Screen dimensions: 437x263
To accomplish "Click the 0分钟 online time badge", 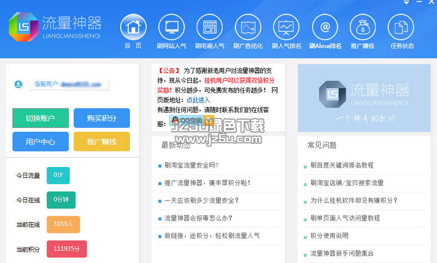I will point(61,200).
